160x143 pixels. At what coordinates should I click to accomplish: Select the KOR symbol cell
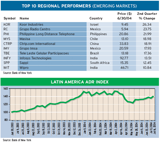7,24
